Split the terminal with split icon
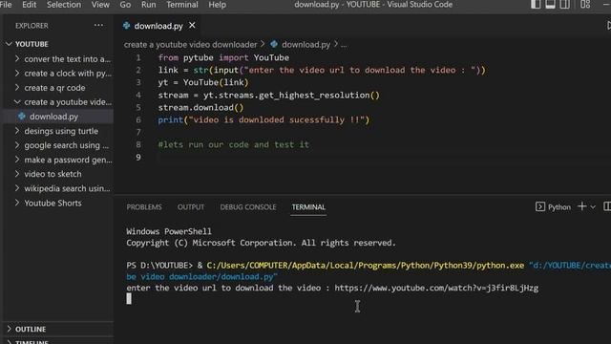611x344 pixels. pyautogui.click(x=607, y=206)
